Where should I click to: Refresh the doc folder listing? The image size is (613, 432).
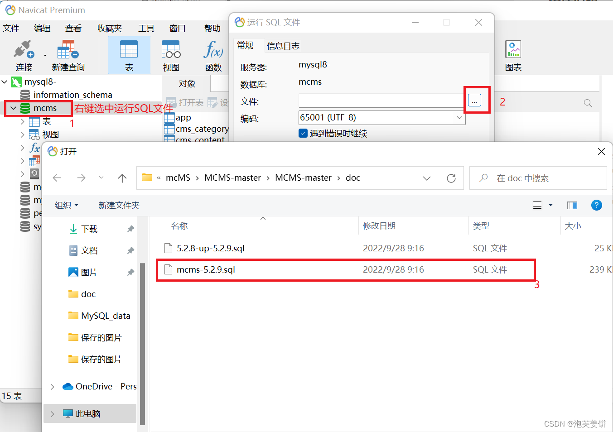click(x=451, y=178)
